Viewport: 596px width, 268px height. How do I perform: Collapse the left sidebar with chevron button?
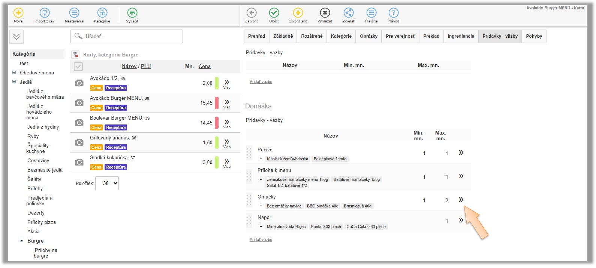[x=16, y=37]
